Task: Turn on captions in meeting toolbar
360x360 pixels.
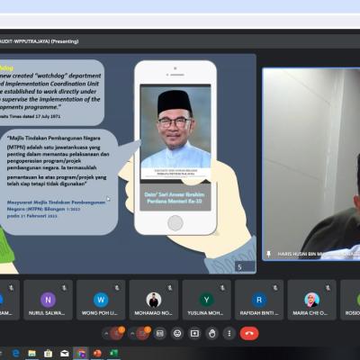Action: click(x=160, y=333)
